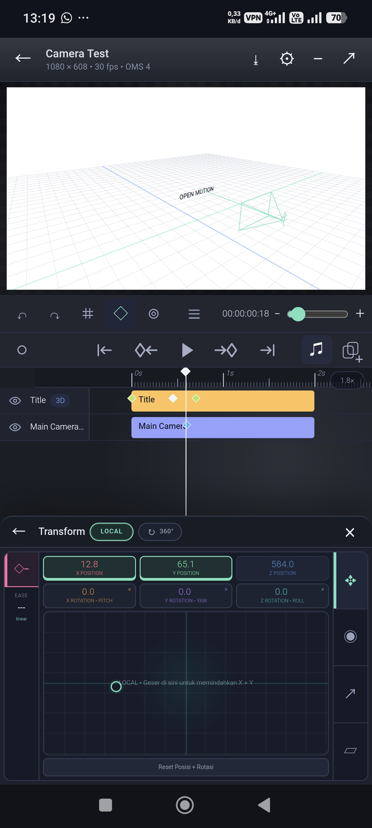Tap the 3D preview viewport
Image resolution: width=372 pixels, height=828 pixels.
(x=186, y=188)
